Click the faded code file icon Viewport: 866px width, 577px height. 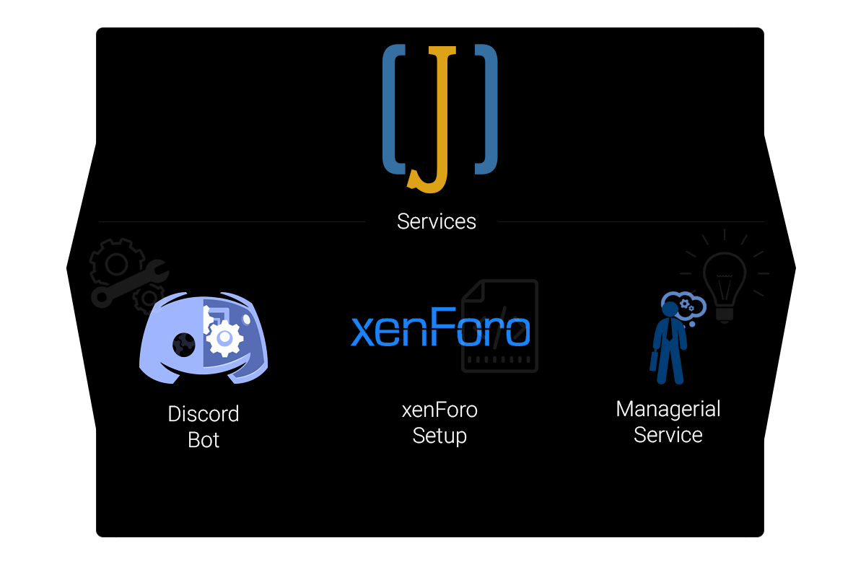[x=500, y=325]
